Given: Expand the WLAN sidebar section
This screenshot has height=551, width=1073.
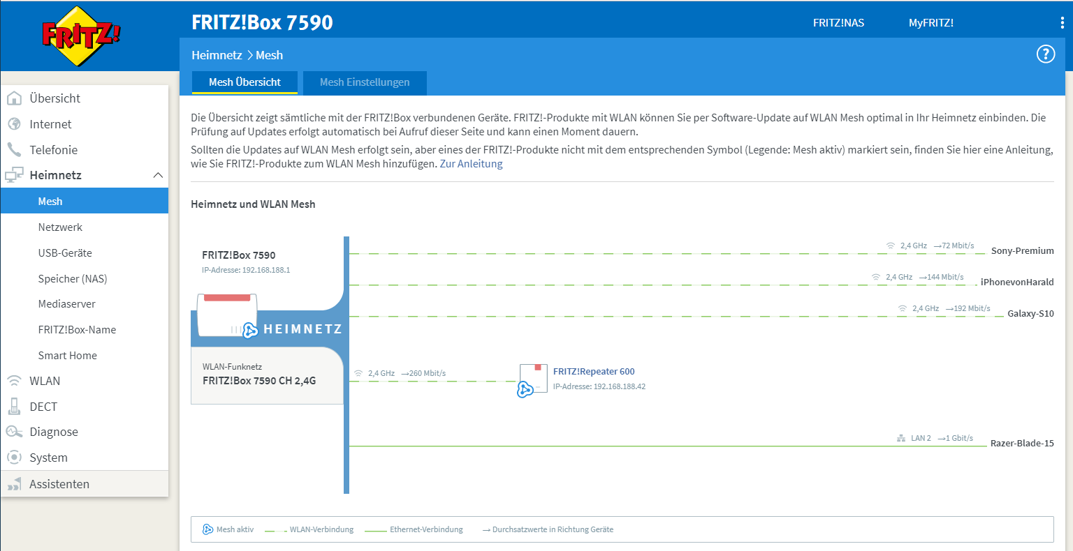Looking at the screenshot, I should pos(45,381).
